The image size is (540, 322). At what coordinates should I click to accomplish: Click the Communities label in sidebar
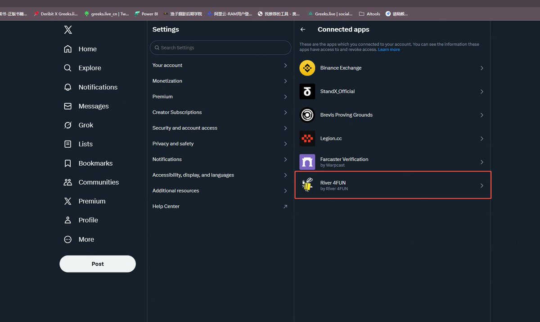point(99,182)
